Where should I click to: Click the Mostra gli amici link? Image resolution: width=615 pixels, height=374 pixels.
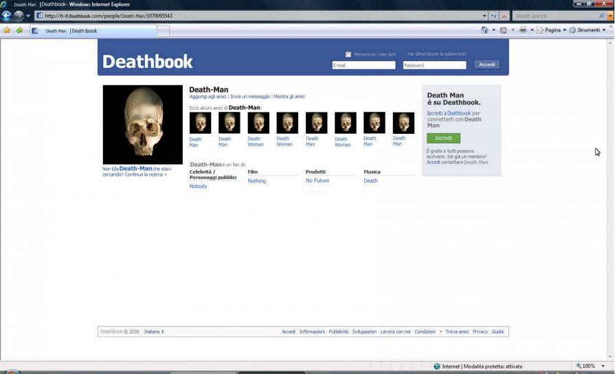tap(289, 97)
